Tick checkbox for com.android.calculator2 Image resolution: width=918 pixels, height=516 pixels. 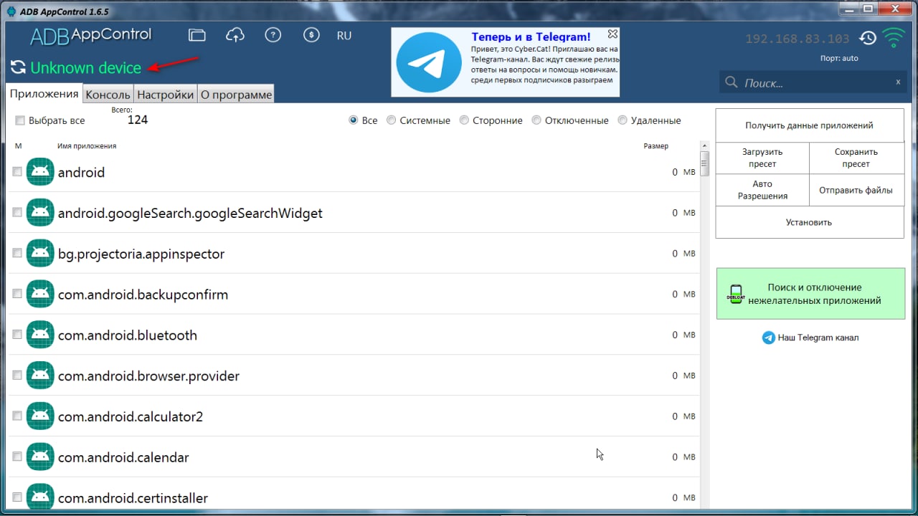coord(17,416)
